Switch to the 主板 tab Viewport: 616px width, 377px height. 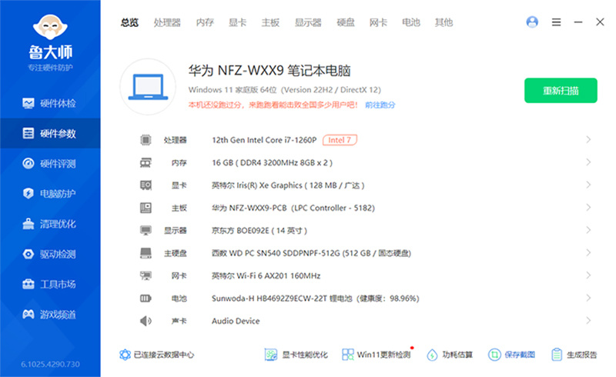click(x=271, y=23)
